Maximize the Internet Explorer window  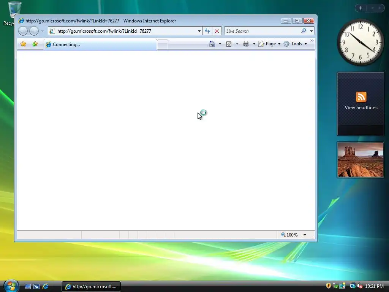point(297,21)
